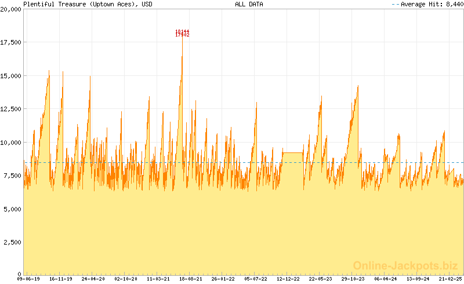This screenshot has height=284, width=464.
Task: Click the red 18144 peak value label
Action: [x=182, y=31]
